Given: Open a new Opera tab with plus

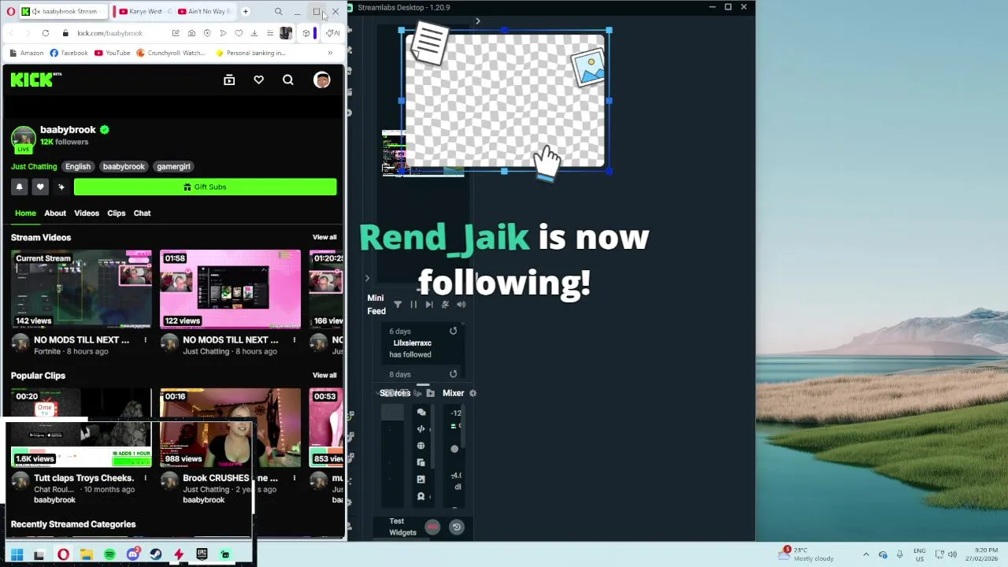Looking at the screenshot, I should point(245,12).
